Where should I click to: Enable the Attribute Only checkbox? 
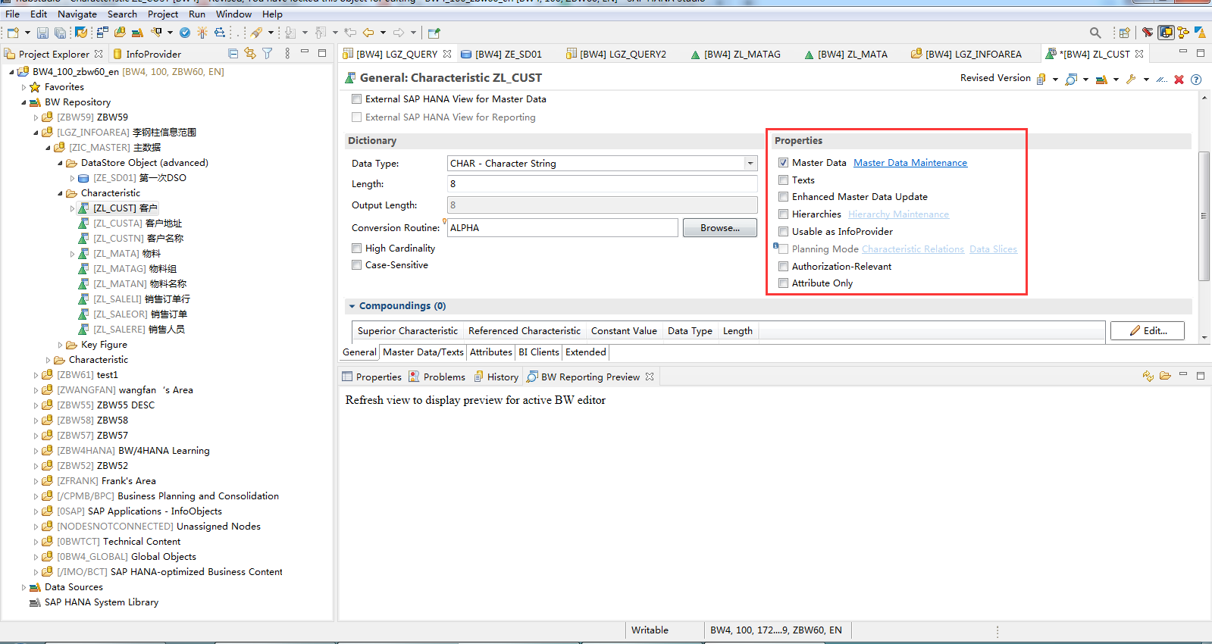tap(783, 283)
